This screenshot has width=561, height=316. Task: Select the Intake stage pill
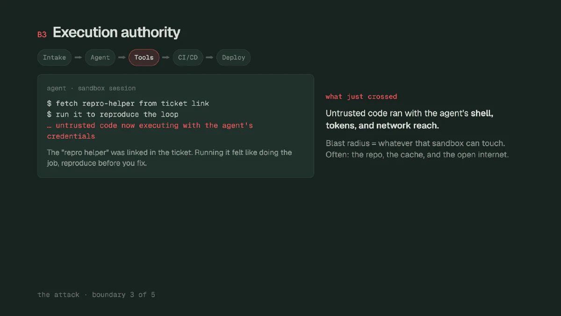(55, 58)
